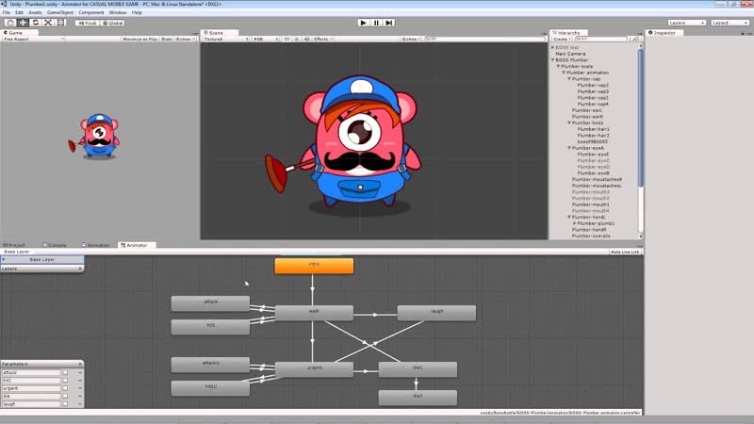The height and width of the screenshot is (424, 754).
Task: Check the attack parameter box
Action: (65, 372)
